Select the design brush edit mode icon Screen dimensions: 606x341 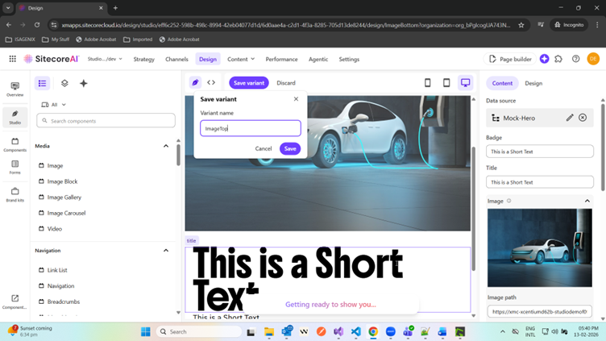pyautogui.click(x=195, y=82)
